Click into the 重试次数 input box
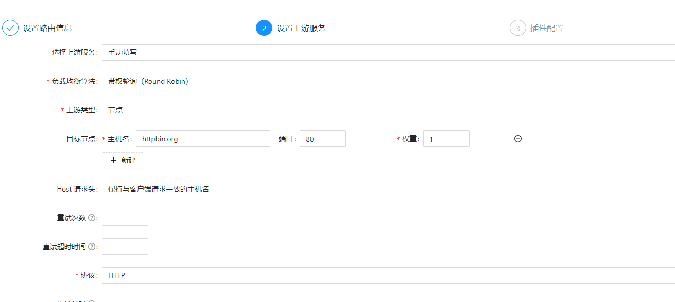This screenshot has height=302, width=675. coord(125,218)
